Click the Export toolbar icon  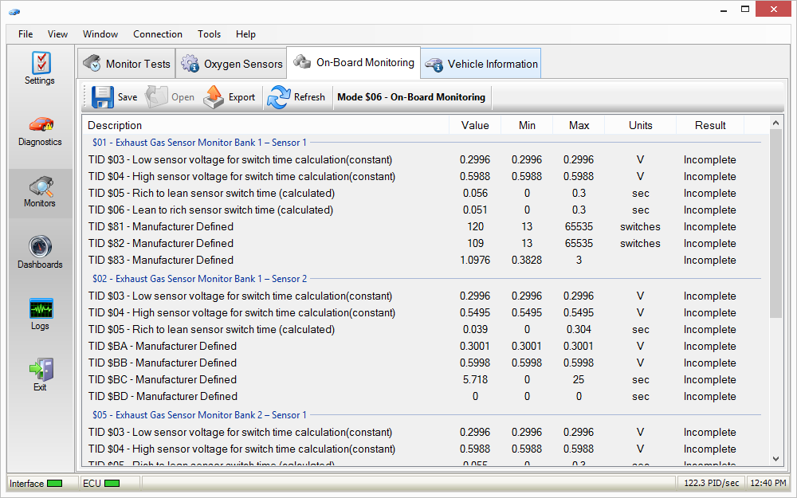(214, 97)
